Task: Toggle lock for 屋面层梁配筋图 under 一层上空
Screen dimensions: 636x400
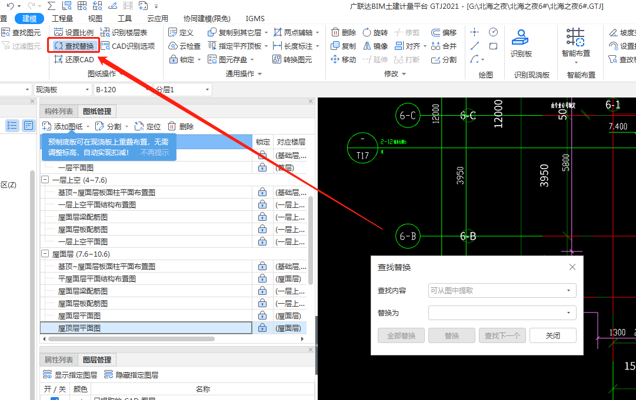Action: [262, 217]
